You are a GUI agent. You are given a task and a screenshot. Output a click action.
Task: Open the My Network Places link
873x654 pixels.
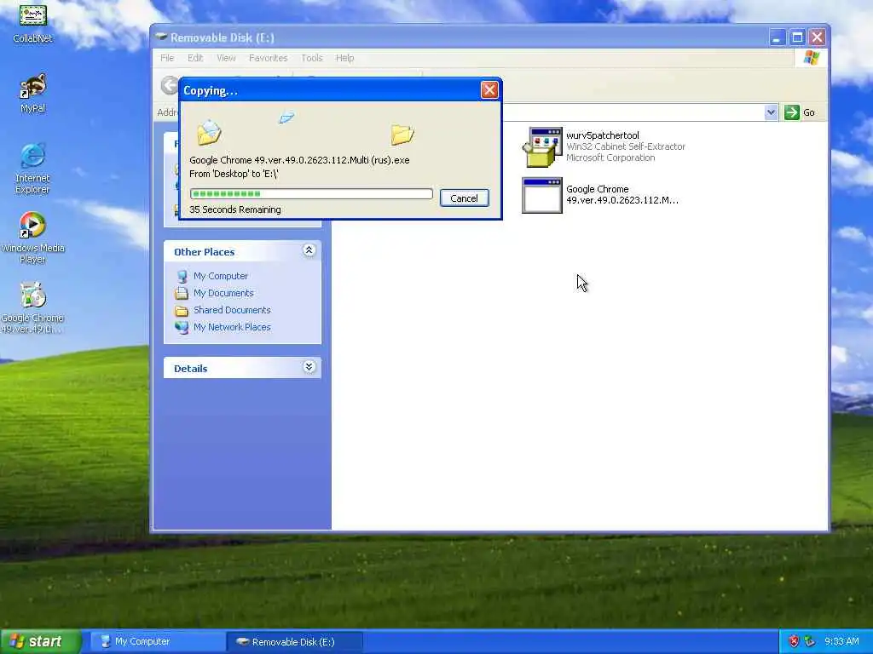click(x=232, y=328)
